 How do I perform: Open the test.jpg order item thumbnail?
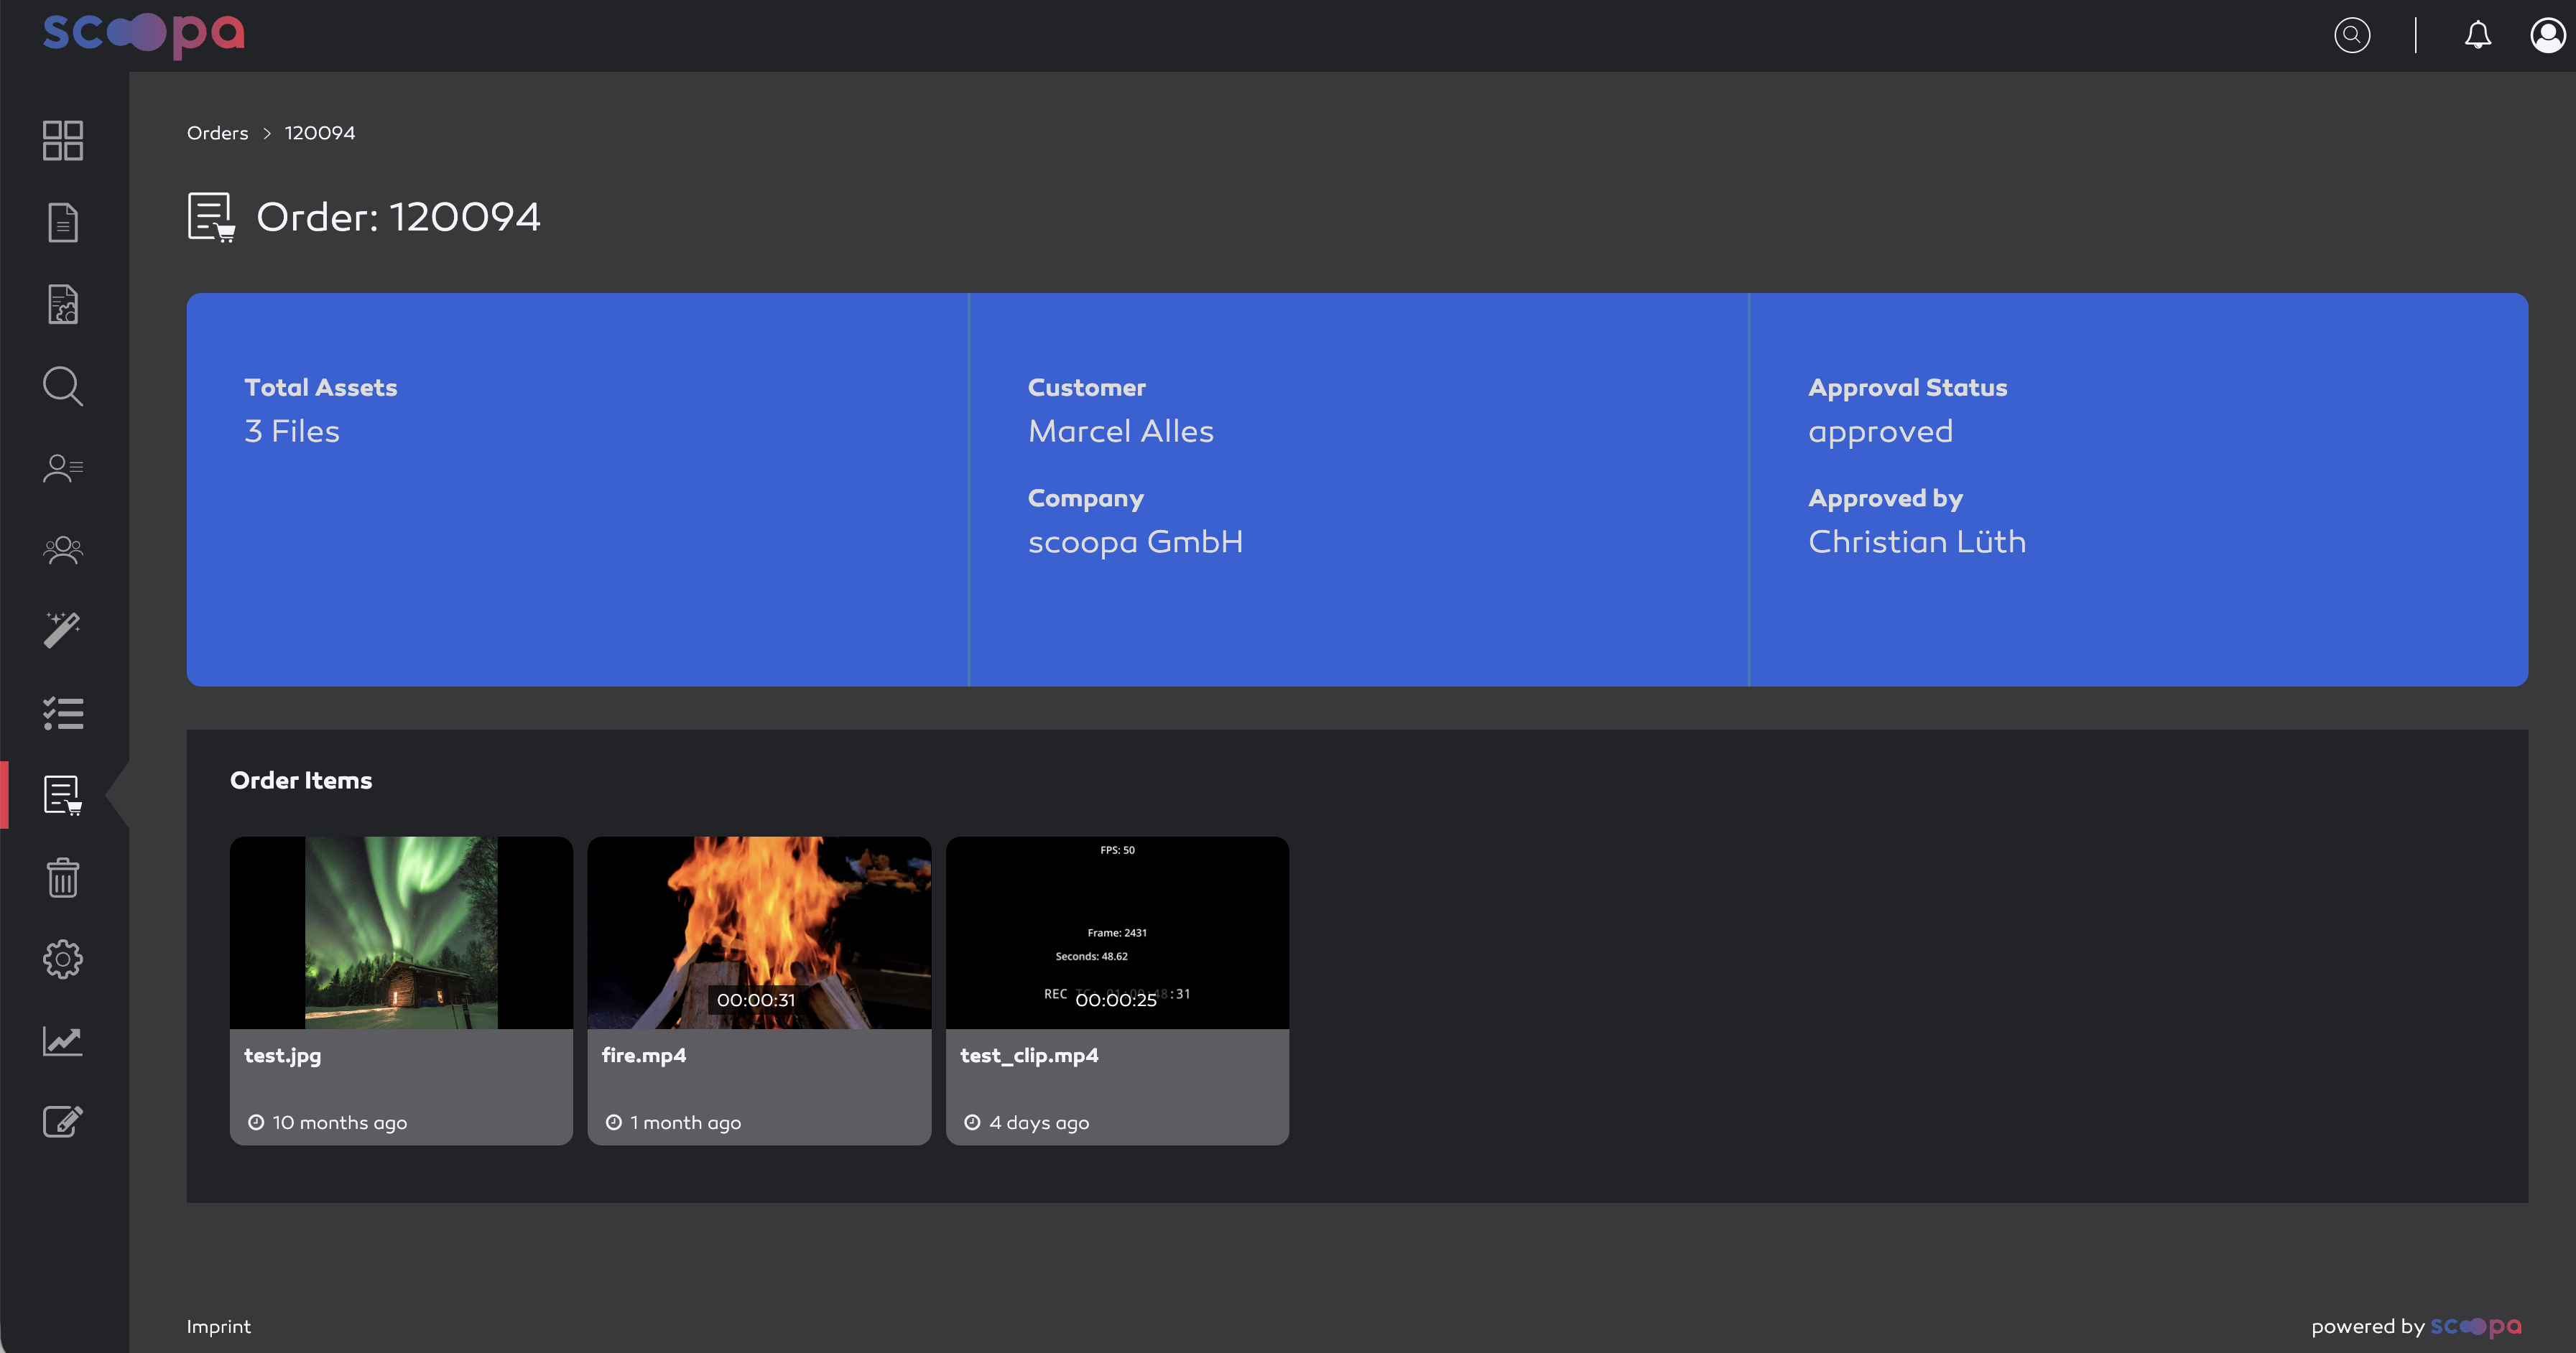pyautogui.click(x=401, y=932)
